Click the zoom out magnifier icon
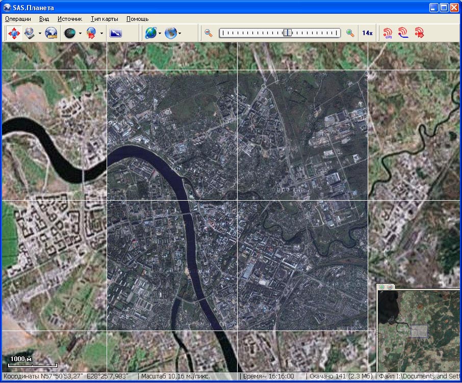Viewport: 462px width, 383px height. (x=209, y=33)
